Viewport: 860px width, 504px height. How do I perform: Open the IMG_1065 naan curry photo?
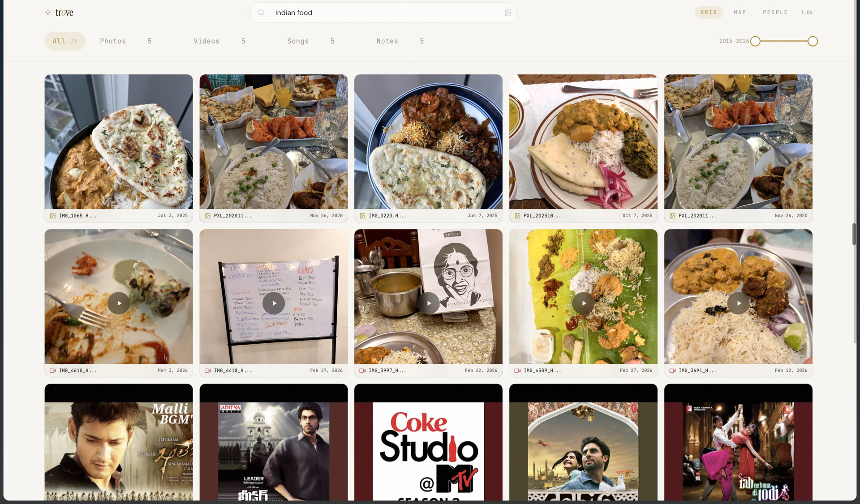(119, 142)
